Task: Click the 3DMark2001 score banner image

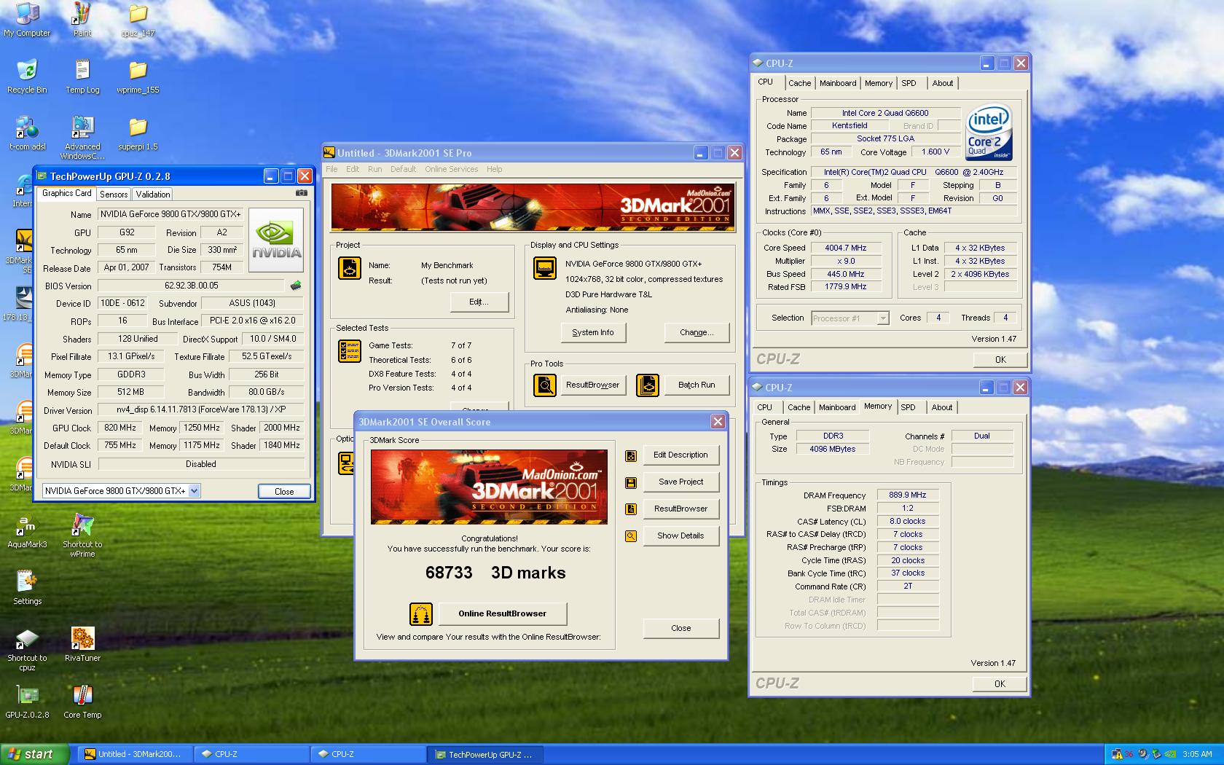Action: 489,487
